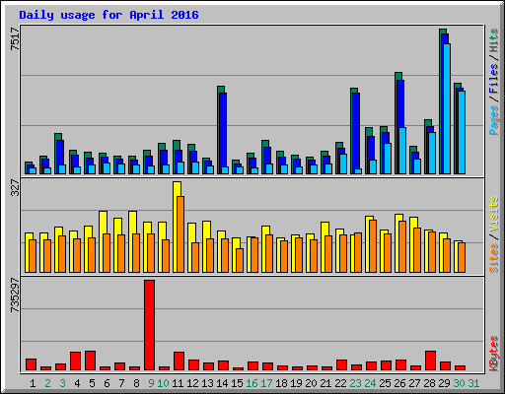Select green day label 24
This screenshot has height=394, width=505.
pyautogui.click(x=370, y=383)
